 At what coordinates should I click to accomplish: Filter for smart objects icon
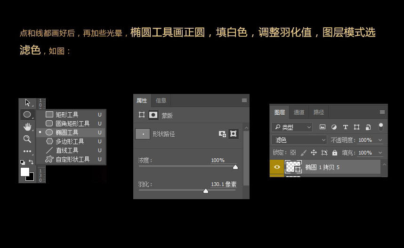pos(368,127)
